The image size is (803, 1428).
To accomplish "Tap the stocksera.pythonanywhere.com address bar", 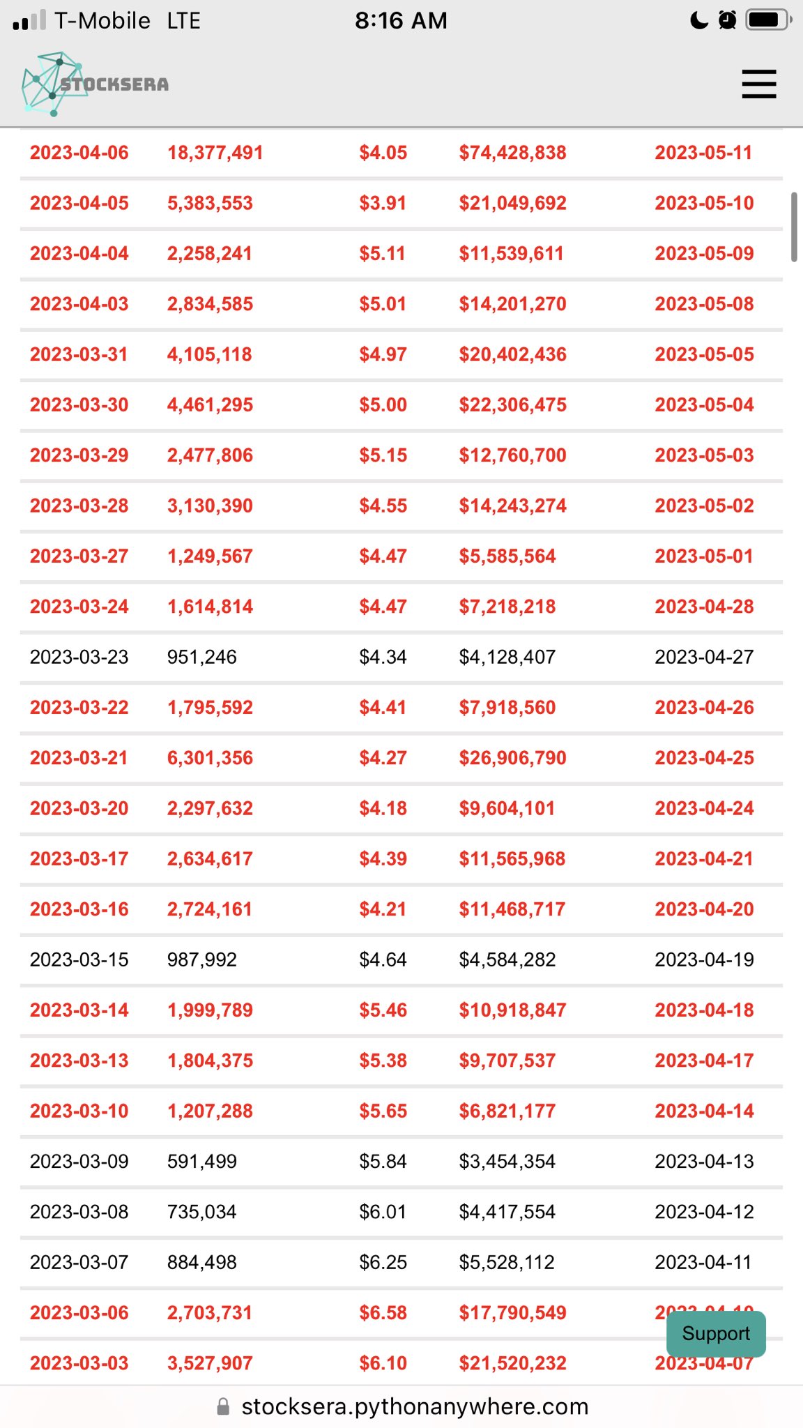I will pyautogui.click(x=415, y=1406).
